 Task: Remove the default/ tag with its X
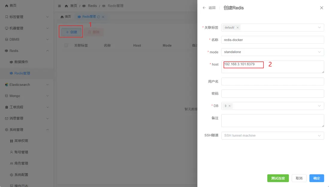(x=238, y=28)
